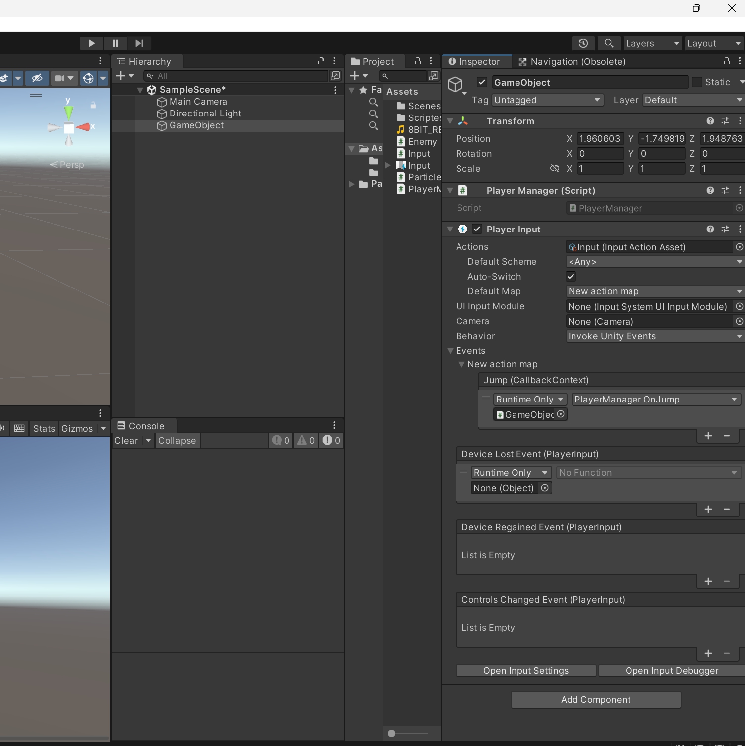The height and width of the screenshot is (746, 745).
Task: Collapse the SampleScene tree node
Action: click(140, 90)
